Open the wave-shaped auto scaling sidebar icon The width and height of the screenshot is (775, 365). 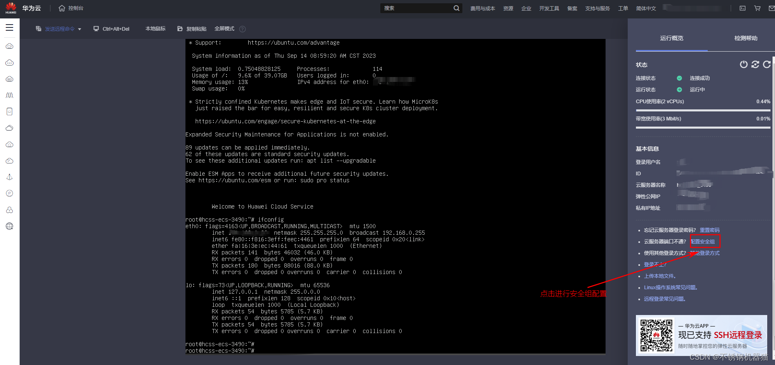9,95
